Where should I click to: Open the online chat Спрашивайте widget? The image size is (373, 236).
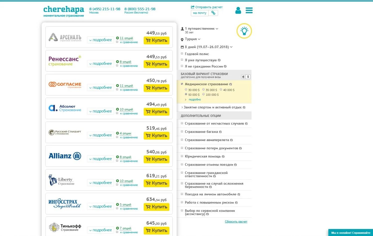coord(351,233)
